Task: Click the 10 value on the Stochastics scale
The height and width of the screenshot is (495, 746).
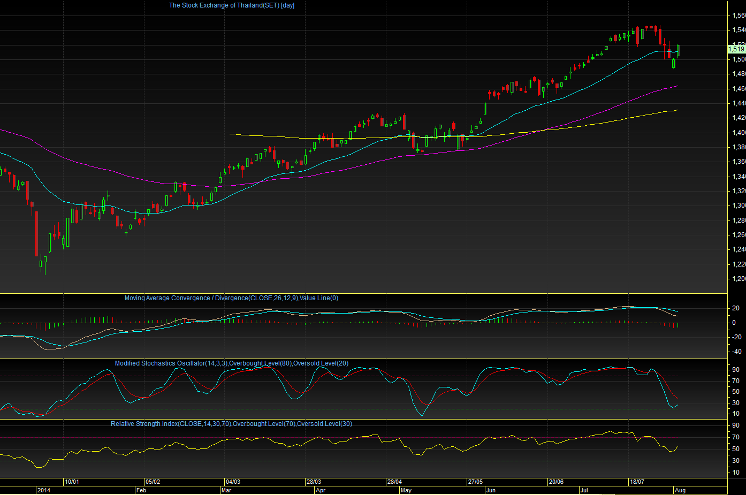Action: (x=736, y=414)
